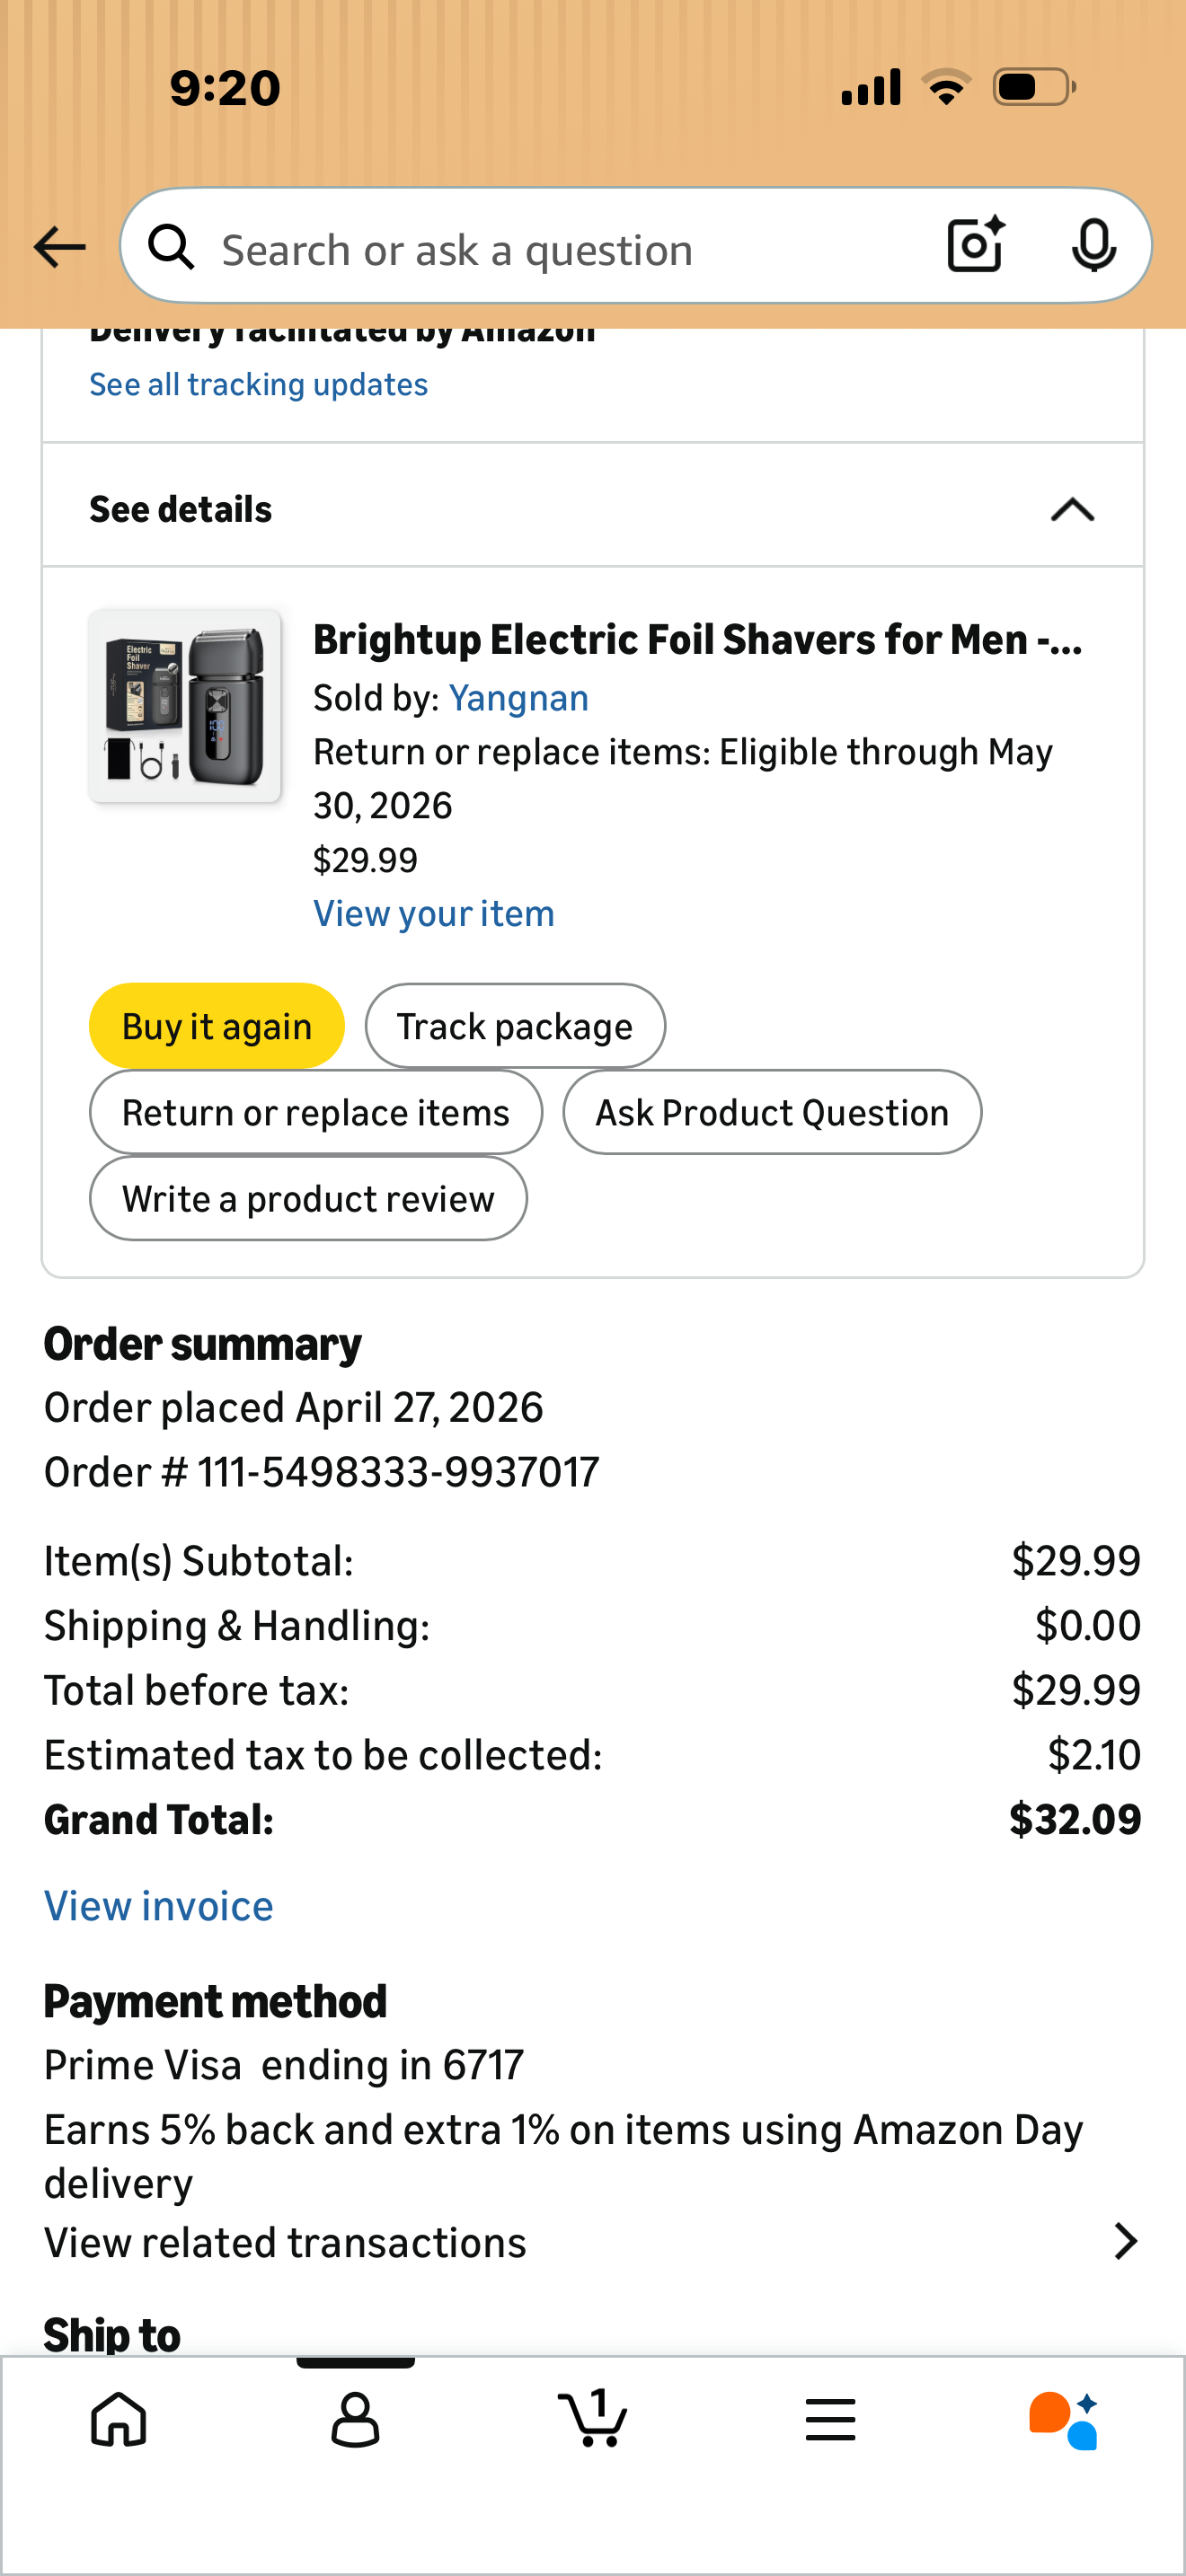Tap Ask Product Question button
Screen dimensions: 1186x2576
(772, 1112)
